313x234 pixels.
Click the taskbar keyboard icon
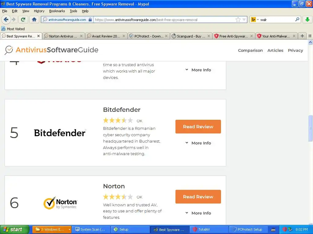point(273,230)
